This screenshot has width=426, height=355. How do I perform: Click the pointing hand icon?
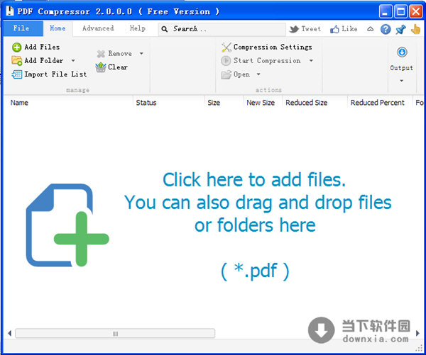coord(415,29)
